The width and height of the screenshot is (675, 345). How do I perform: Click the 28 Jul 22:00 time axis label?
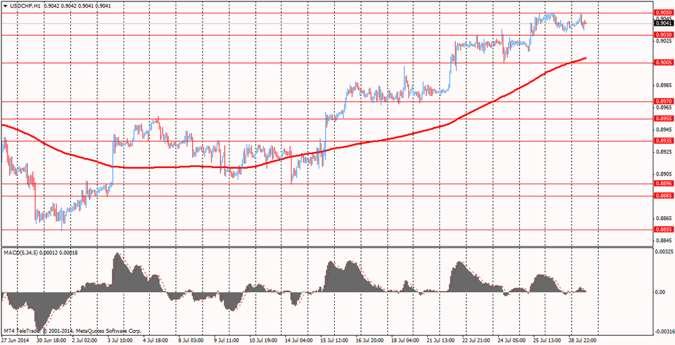coord(582,340)
